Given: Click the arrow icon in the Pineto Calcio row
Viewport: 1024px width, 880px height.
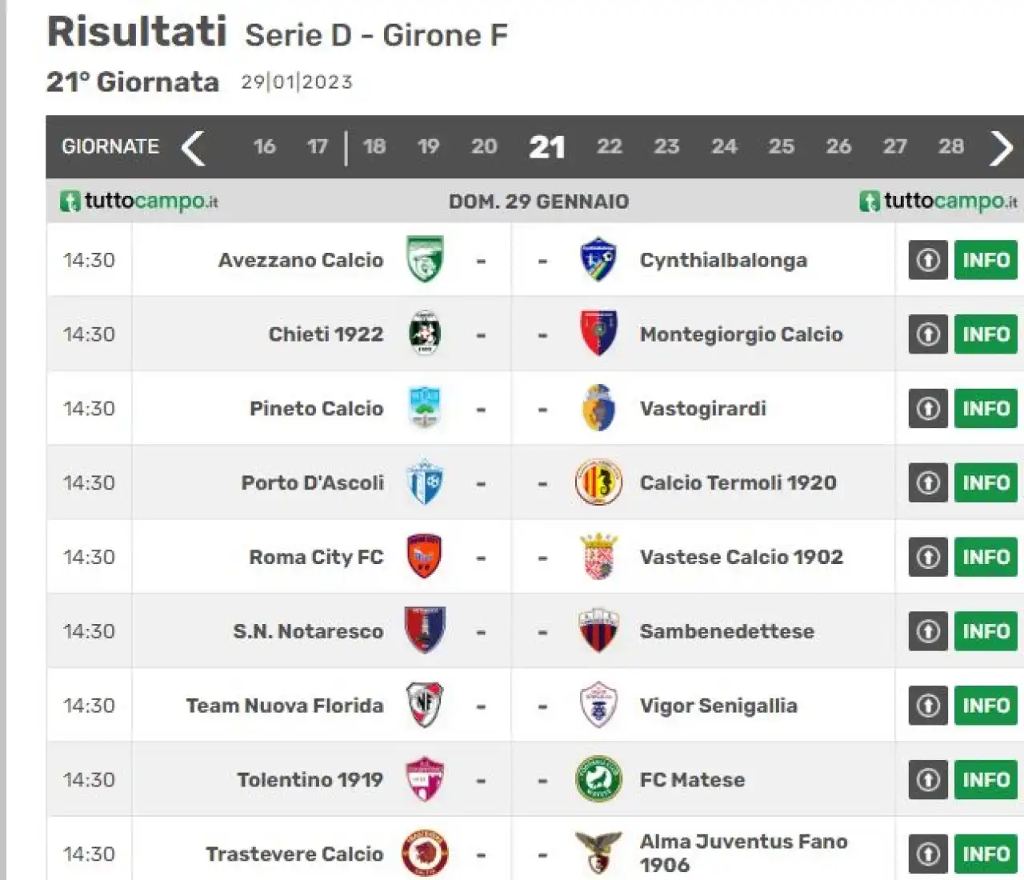Looking at the screenshot, I should pyautogui.click(x=928, y=409).
